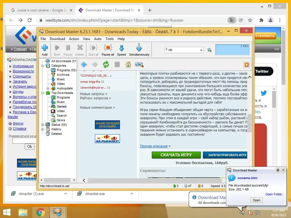Screen dimensions: 291x218
Task: Open the Simultaneously downloads icon
Action: pos(139,50)
